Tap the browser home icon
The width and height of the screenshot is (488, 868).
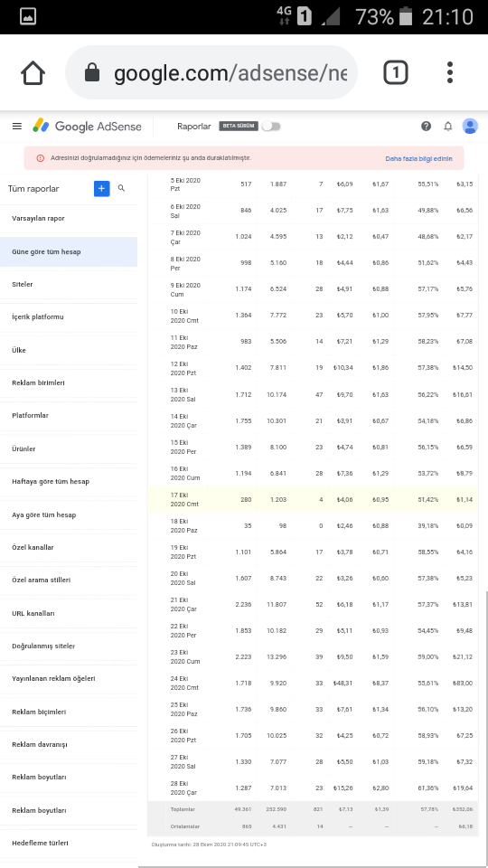coord(33,72)
